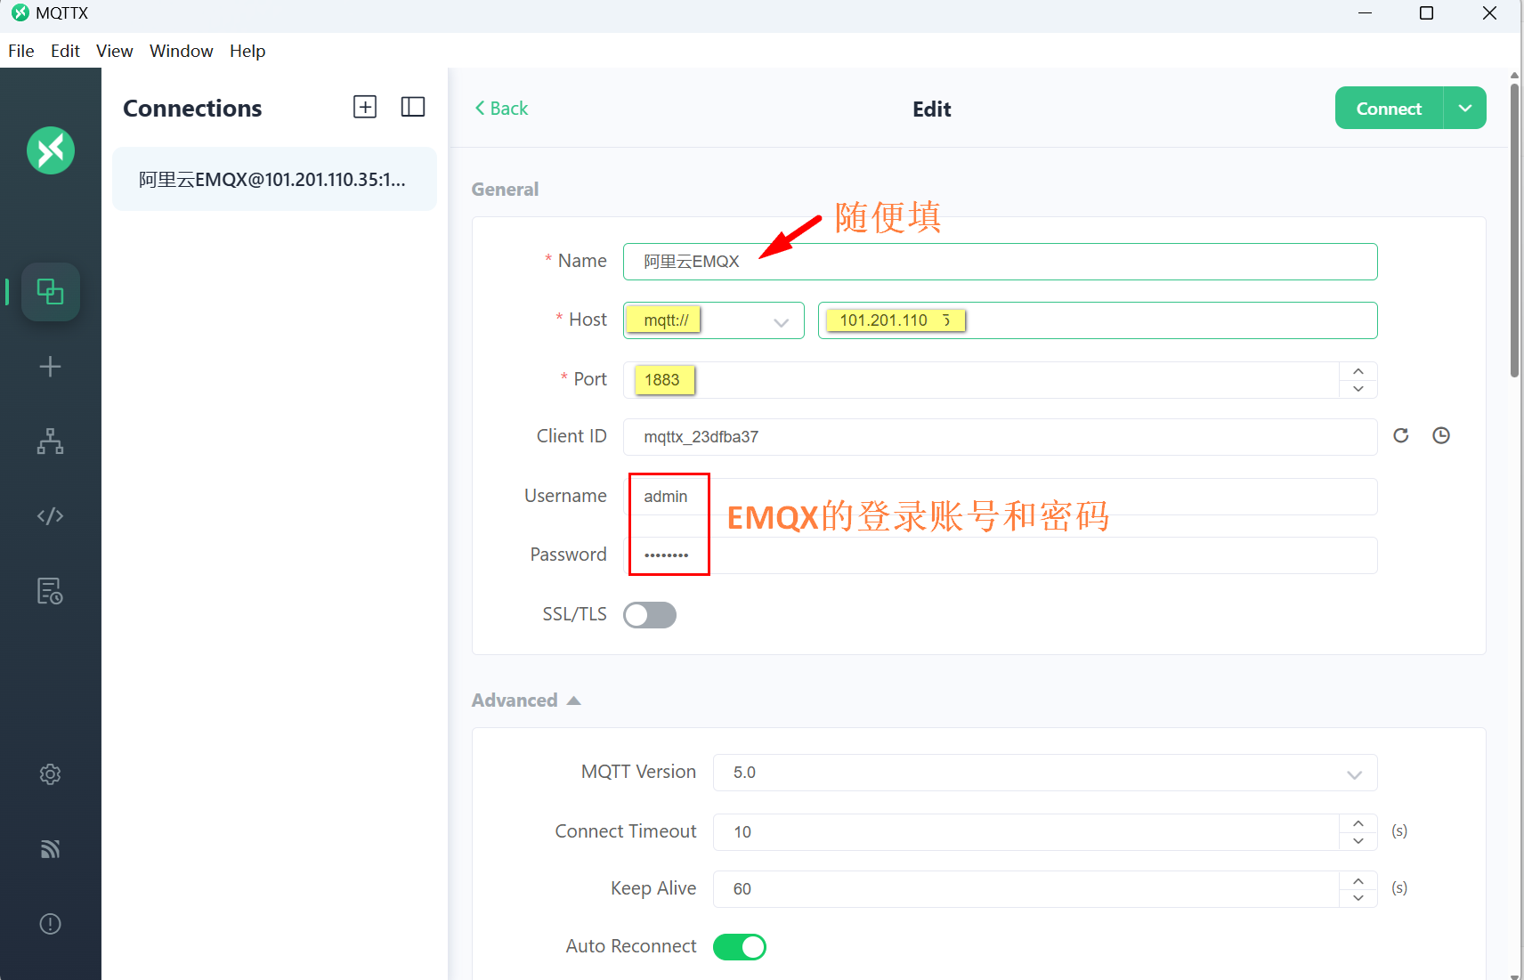Open the Log page icon in sidebar
1524x980 pixels.
(51, 591)
